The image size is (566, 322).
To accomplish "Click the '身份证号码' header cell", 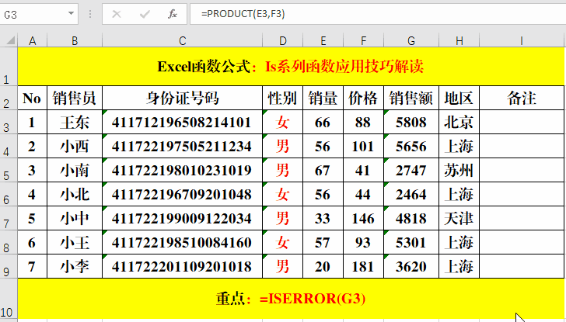I will [x=182, y=98].
